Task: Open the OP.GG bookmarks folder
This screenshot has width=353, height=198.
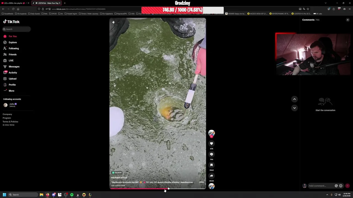Action: click(53, 13)
